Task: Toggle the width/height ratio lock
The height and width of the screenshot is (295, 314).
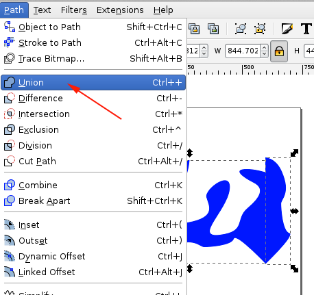Action: click(x=279, y=51)
